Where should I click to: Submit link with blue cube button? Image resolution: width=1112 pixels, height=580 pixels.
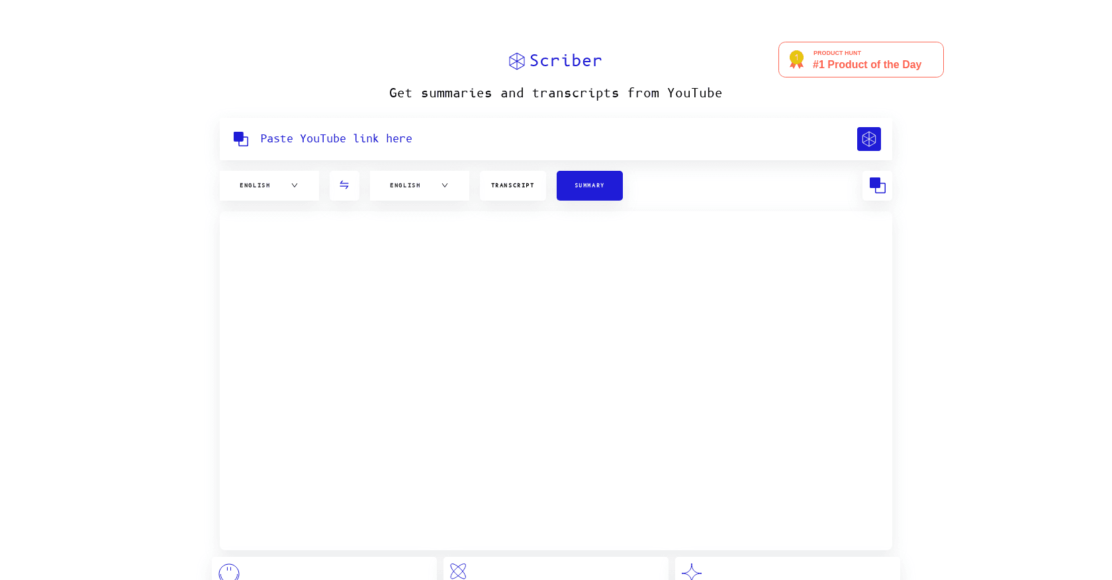869,139
